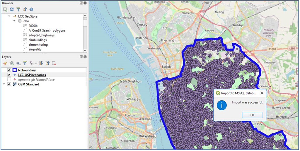Click the New Brighton label on map

(x=131, y=81)
